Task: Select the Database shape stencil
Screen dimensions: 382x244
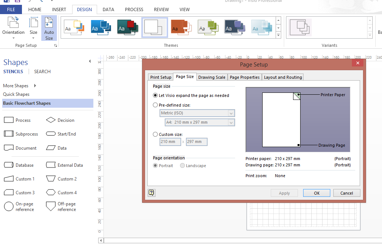Action: [x=9, y=165]
